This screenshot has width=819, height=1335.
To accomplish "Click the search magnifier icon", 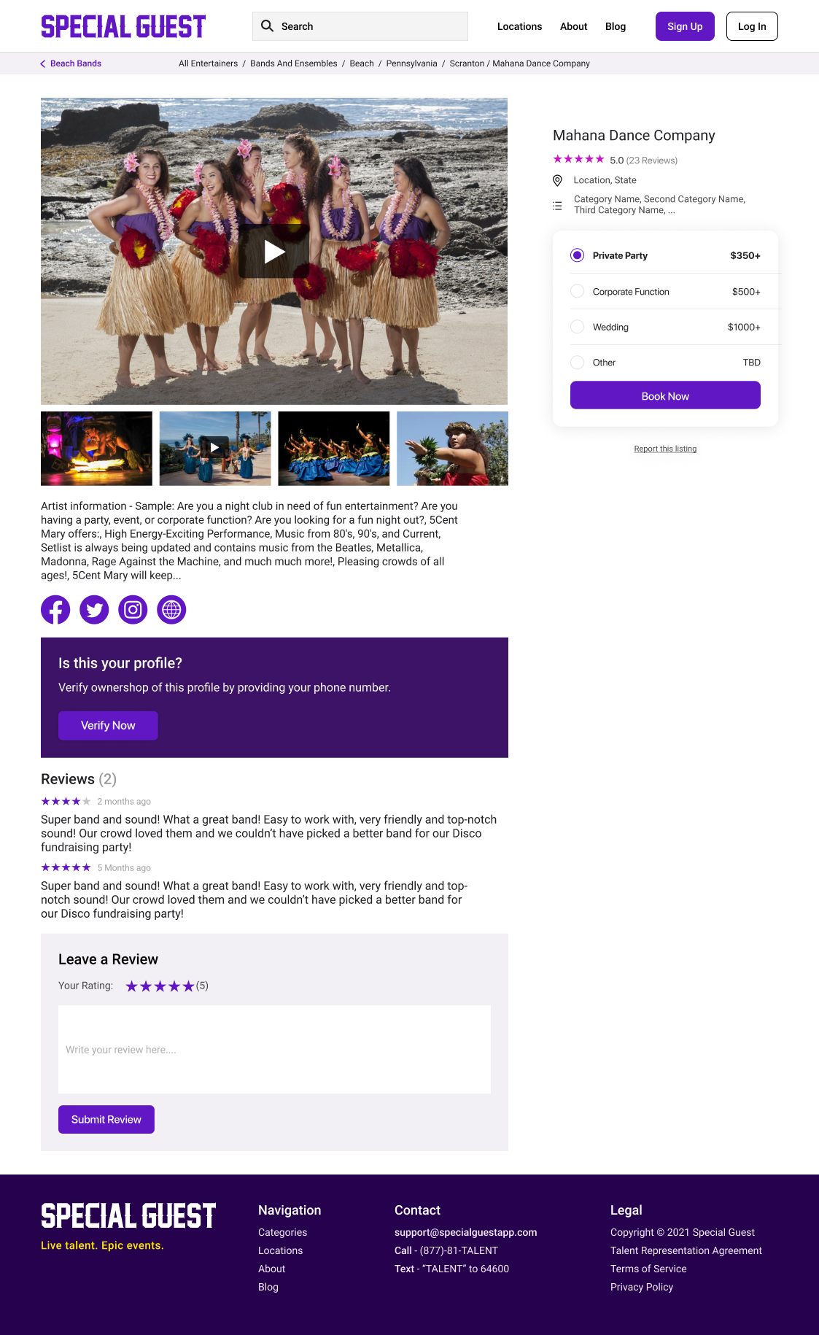I will (x=268, y=26).
